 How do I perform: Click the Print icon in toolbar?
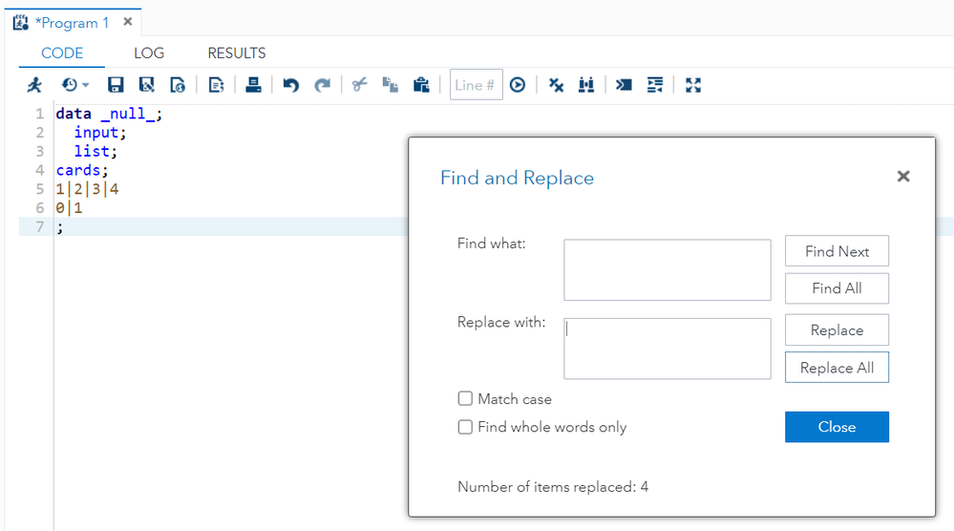pos(253,85)
